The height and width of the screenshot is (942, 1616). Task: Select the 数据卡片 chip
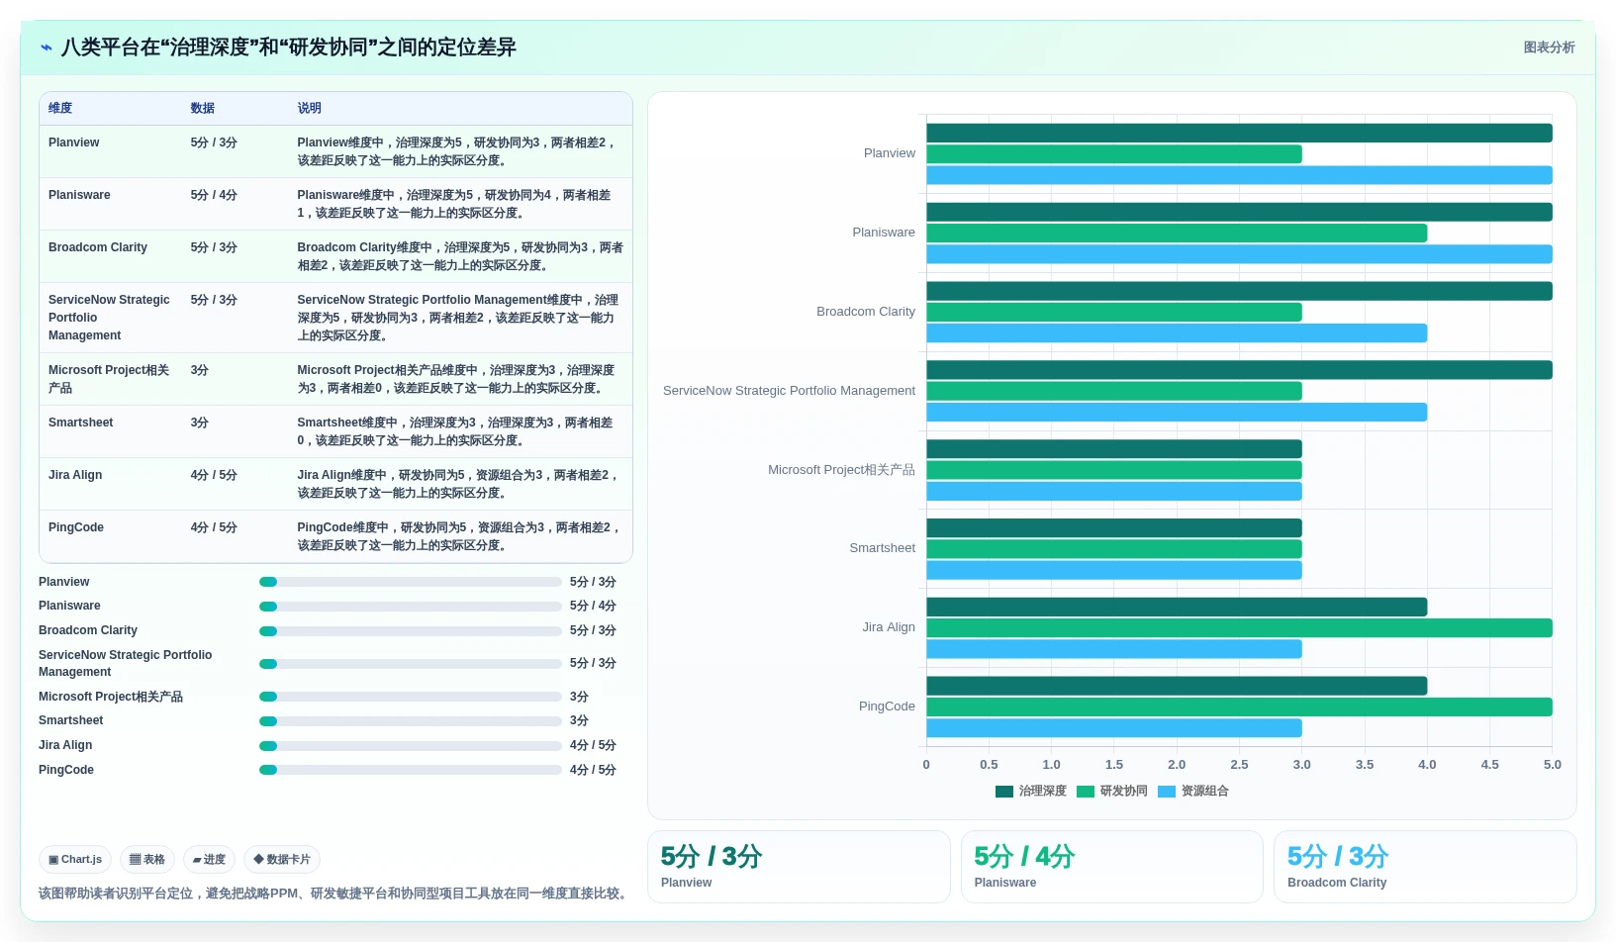click(282, 860)
